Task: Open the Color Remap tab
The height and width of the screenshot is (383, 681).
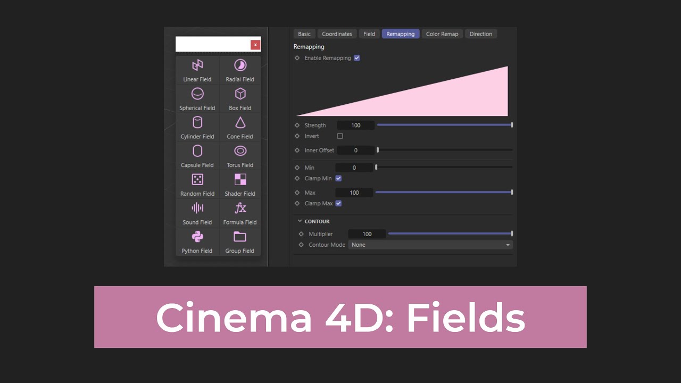Action: click(442, 34)
